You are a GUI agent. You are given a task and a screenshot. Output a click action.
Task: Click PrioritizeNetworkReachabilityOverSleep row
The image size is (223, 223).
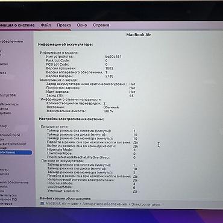click(x=92, y=157)
